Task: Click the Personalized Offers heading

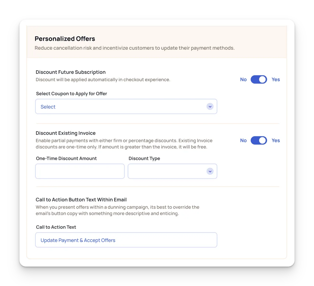Action: point(65,39)
